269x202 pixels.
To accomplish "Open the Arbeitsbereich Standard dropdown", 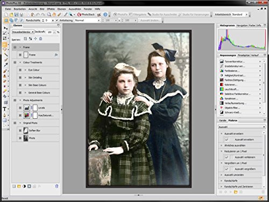I will 240,15.
